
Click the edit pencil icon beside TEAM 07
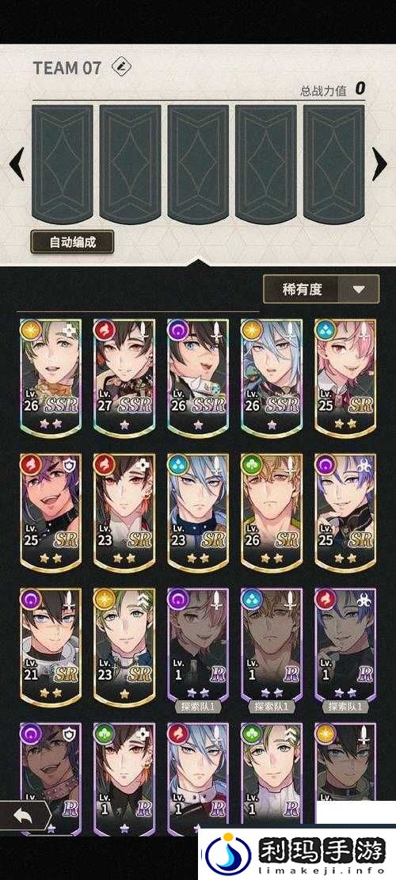(120, 67)
